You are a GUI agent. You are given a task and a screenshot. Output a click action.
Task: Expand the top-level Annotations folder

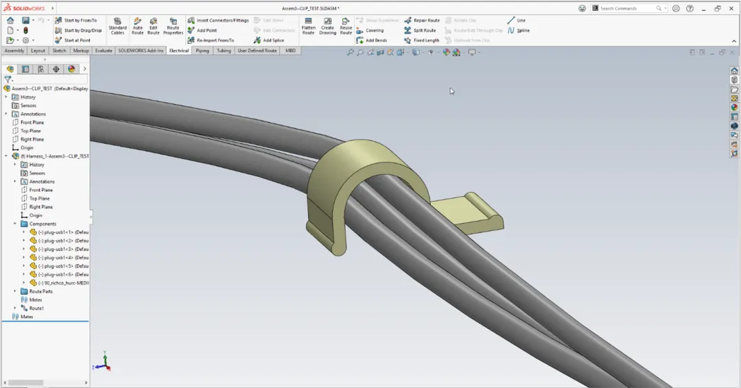click(6, 114)
